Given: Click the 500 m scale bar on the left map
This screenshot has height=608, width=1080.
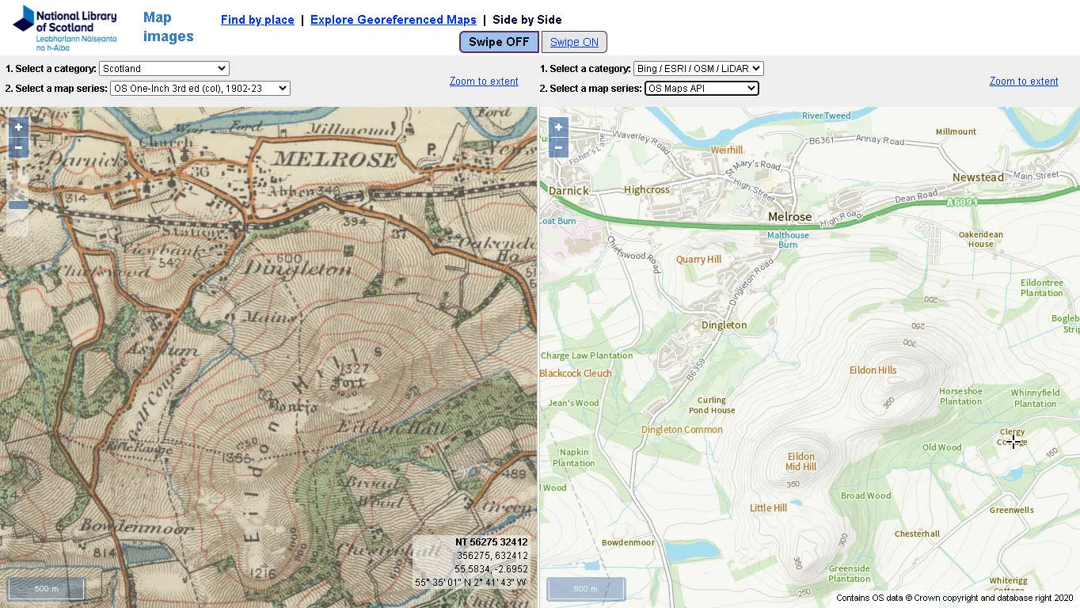Looking at the screenshot, I should [x=45, y=588].
